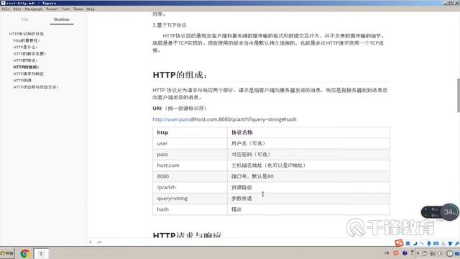Collapse sidebar with the left arrow icon
Screen dimensions: 460x259
pyautogui.click(x=91, y=242)
